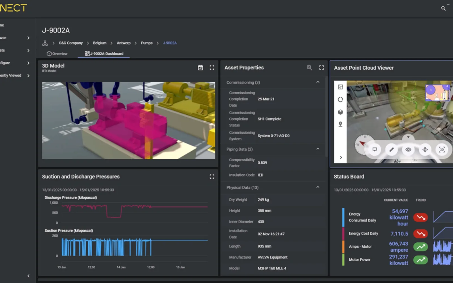This screenshot has height=283, width=453.
Task: Collapse the Physical Data (13) section
Action: [x=318, y=187]
